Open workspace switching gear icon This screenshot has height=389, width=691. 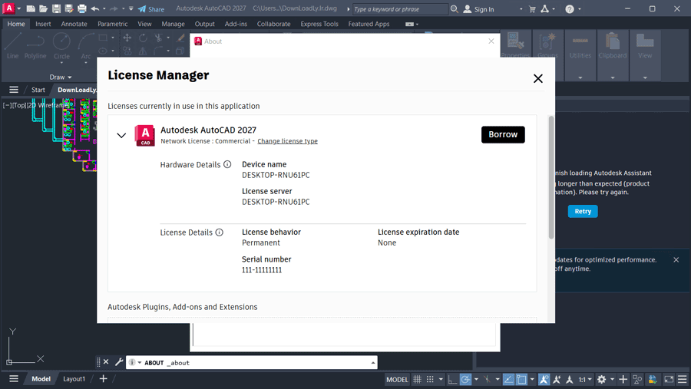(601, 379)
